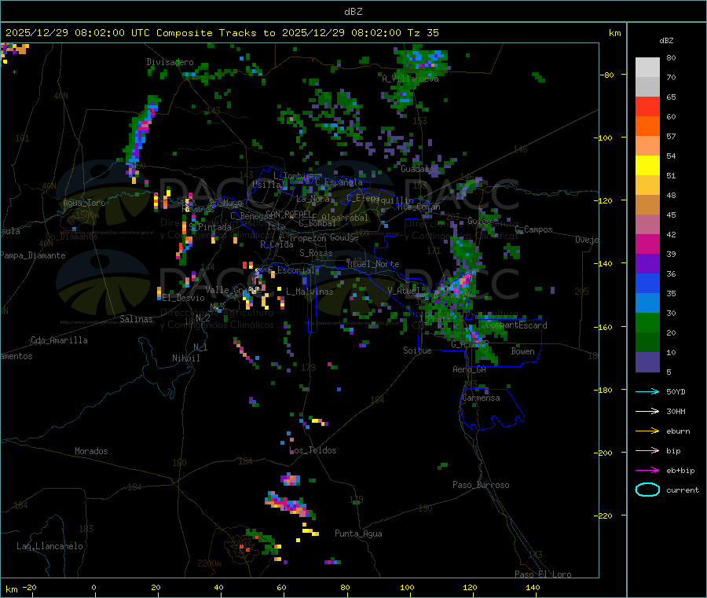Click the Aero_GA map label
The image size is (707, 598).
[x=469, y=369]
